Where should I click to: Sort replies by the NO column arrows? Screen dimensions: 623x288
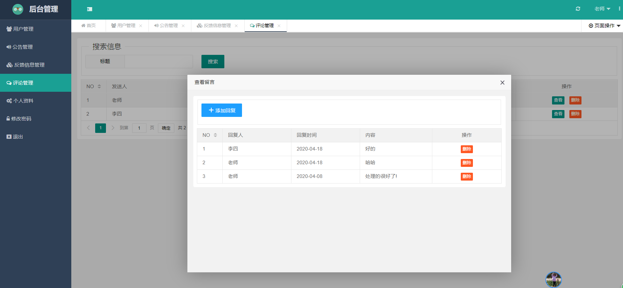(x=215, y=135)
